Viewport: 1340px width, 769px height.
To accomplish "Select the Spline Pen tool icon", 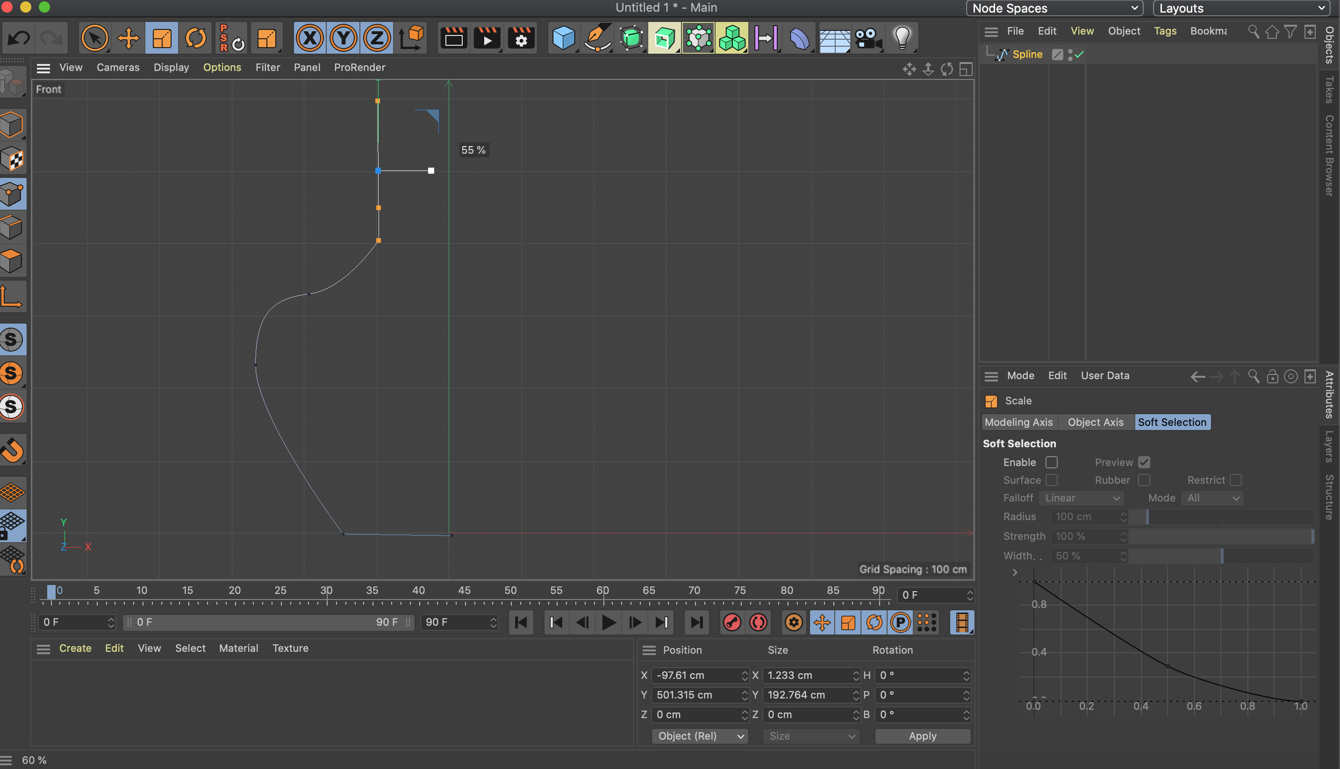I will [597, 38].
